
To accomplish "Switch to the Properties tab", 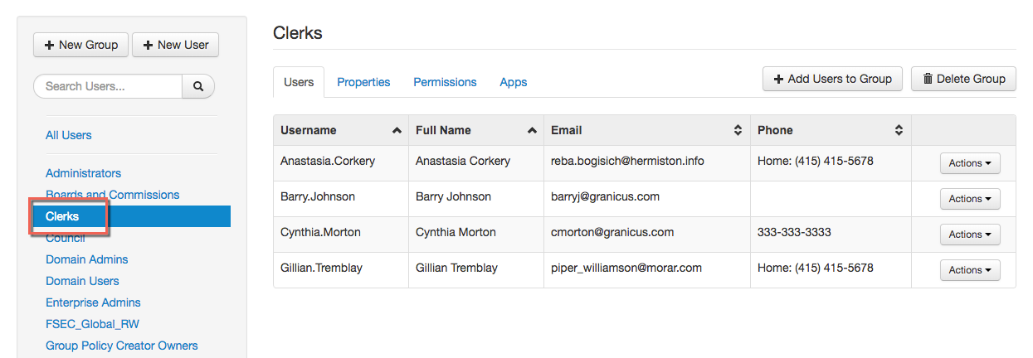I will pyautogui.click(x=363, y=82).
